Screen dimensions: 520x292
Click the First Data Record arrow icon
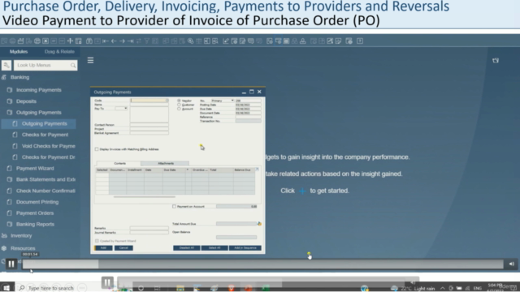(x=106, y=41)
